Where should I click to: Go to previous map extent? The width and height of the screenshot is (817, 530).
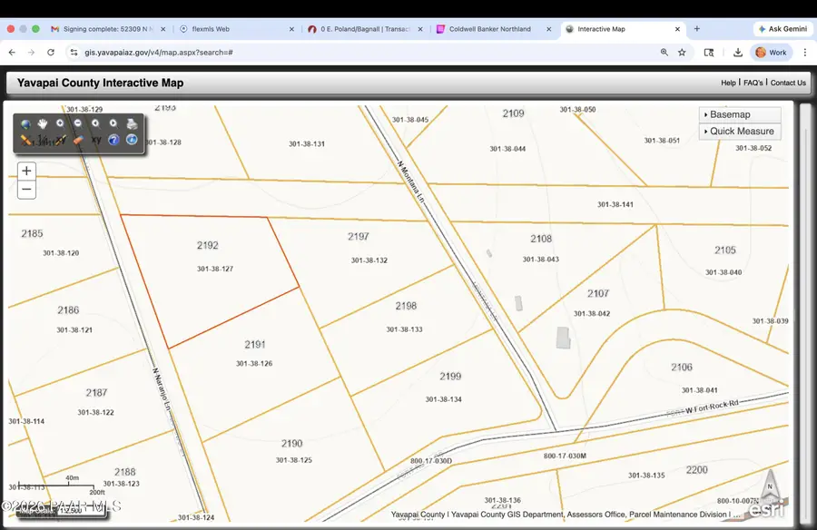point(96,123)
